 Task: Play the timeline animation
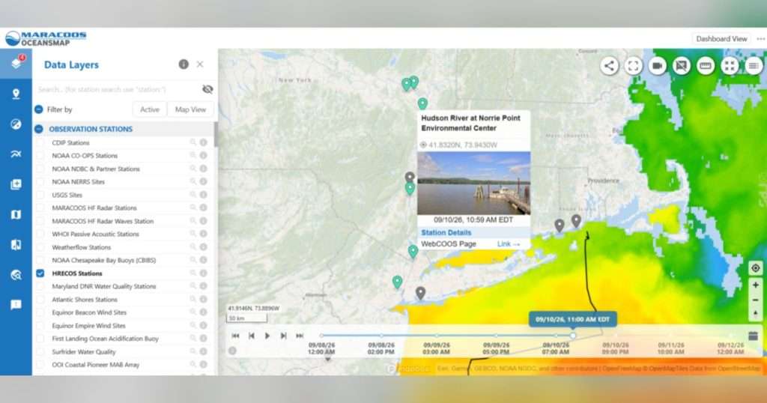click(267, 336)
